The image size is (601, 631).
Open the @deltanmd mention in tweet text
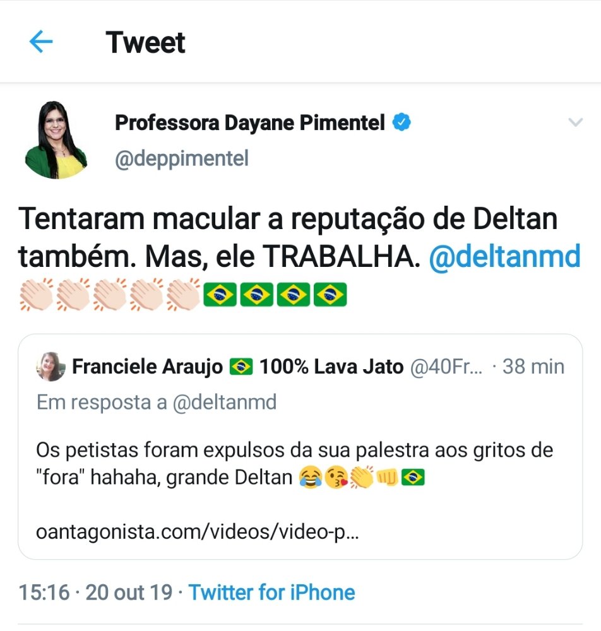pos(504,257)
